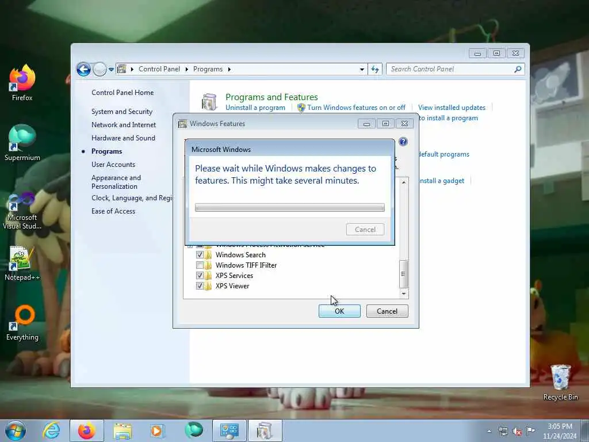589x442 pixels.
Task: Refresh the Control Panel address bar
Action: pyautogui.click(x=375, y=69)
